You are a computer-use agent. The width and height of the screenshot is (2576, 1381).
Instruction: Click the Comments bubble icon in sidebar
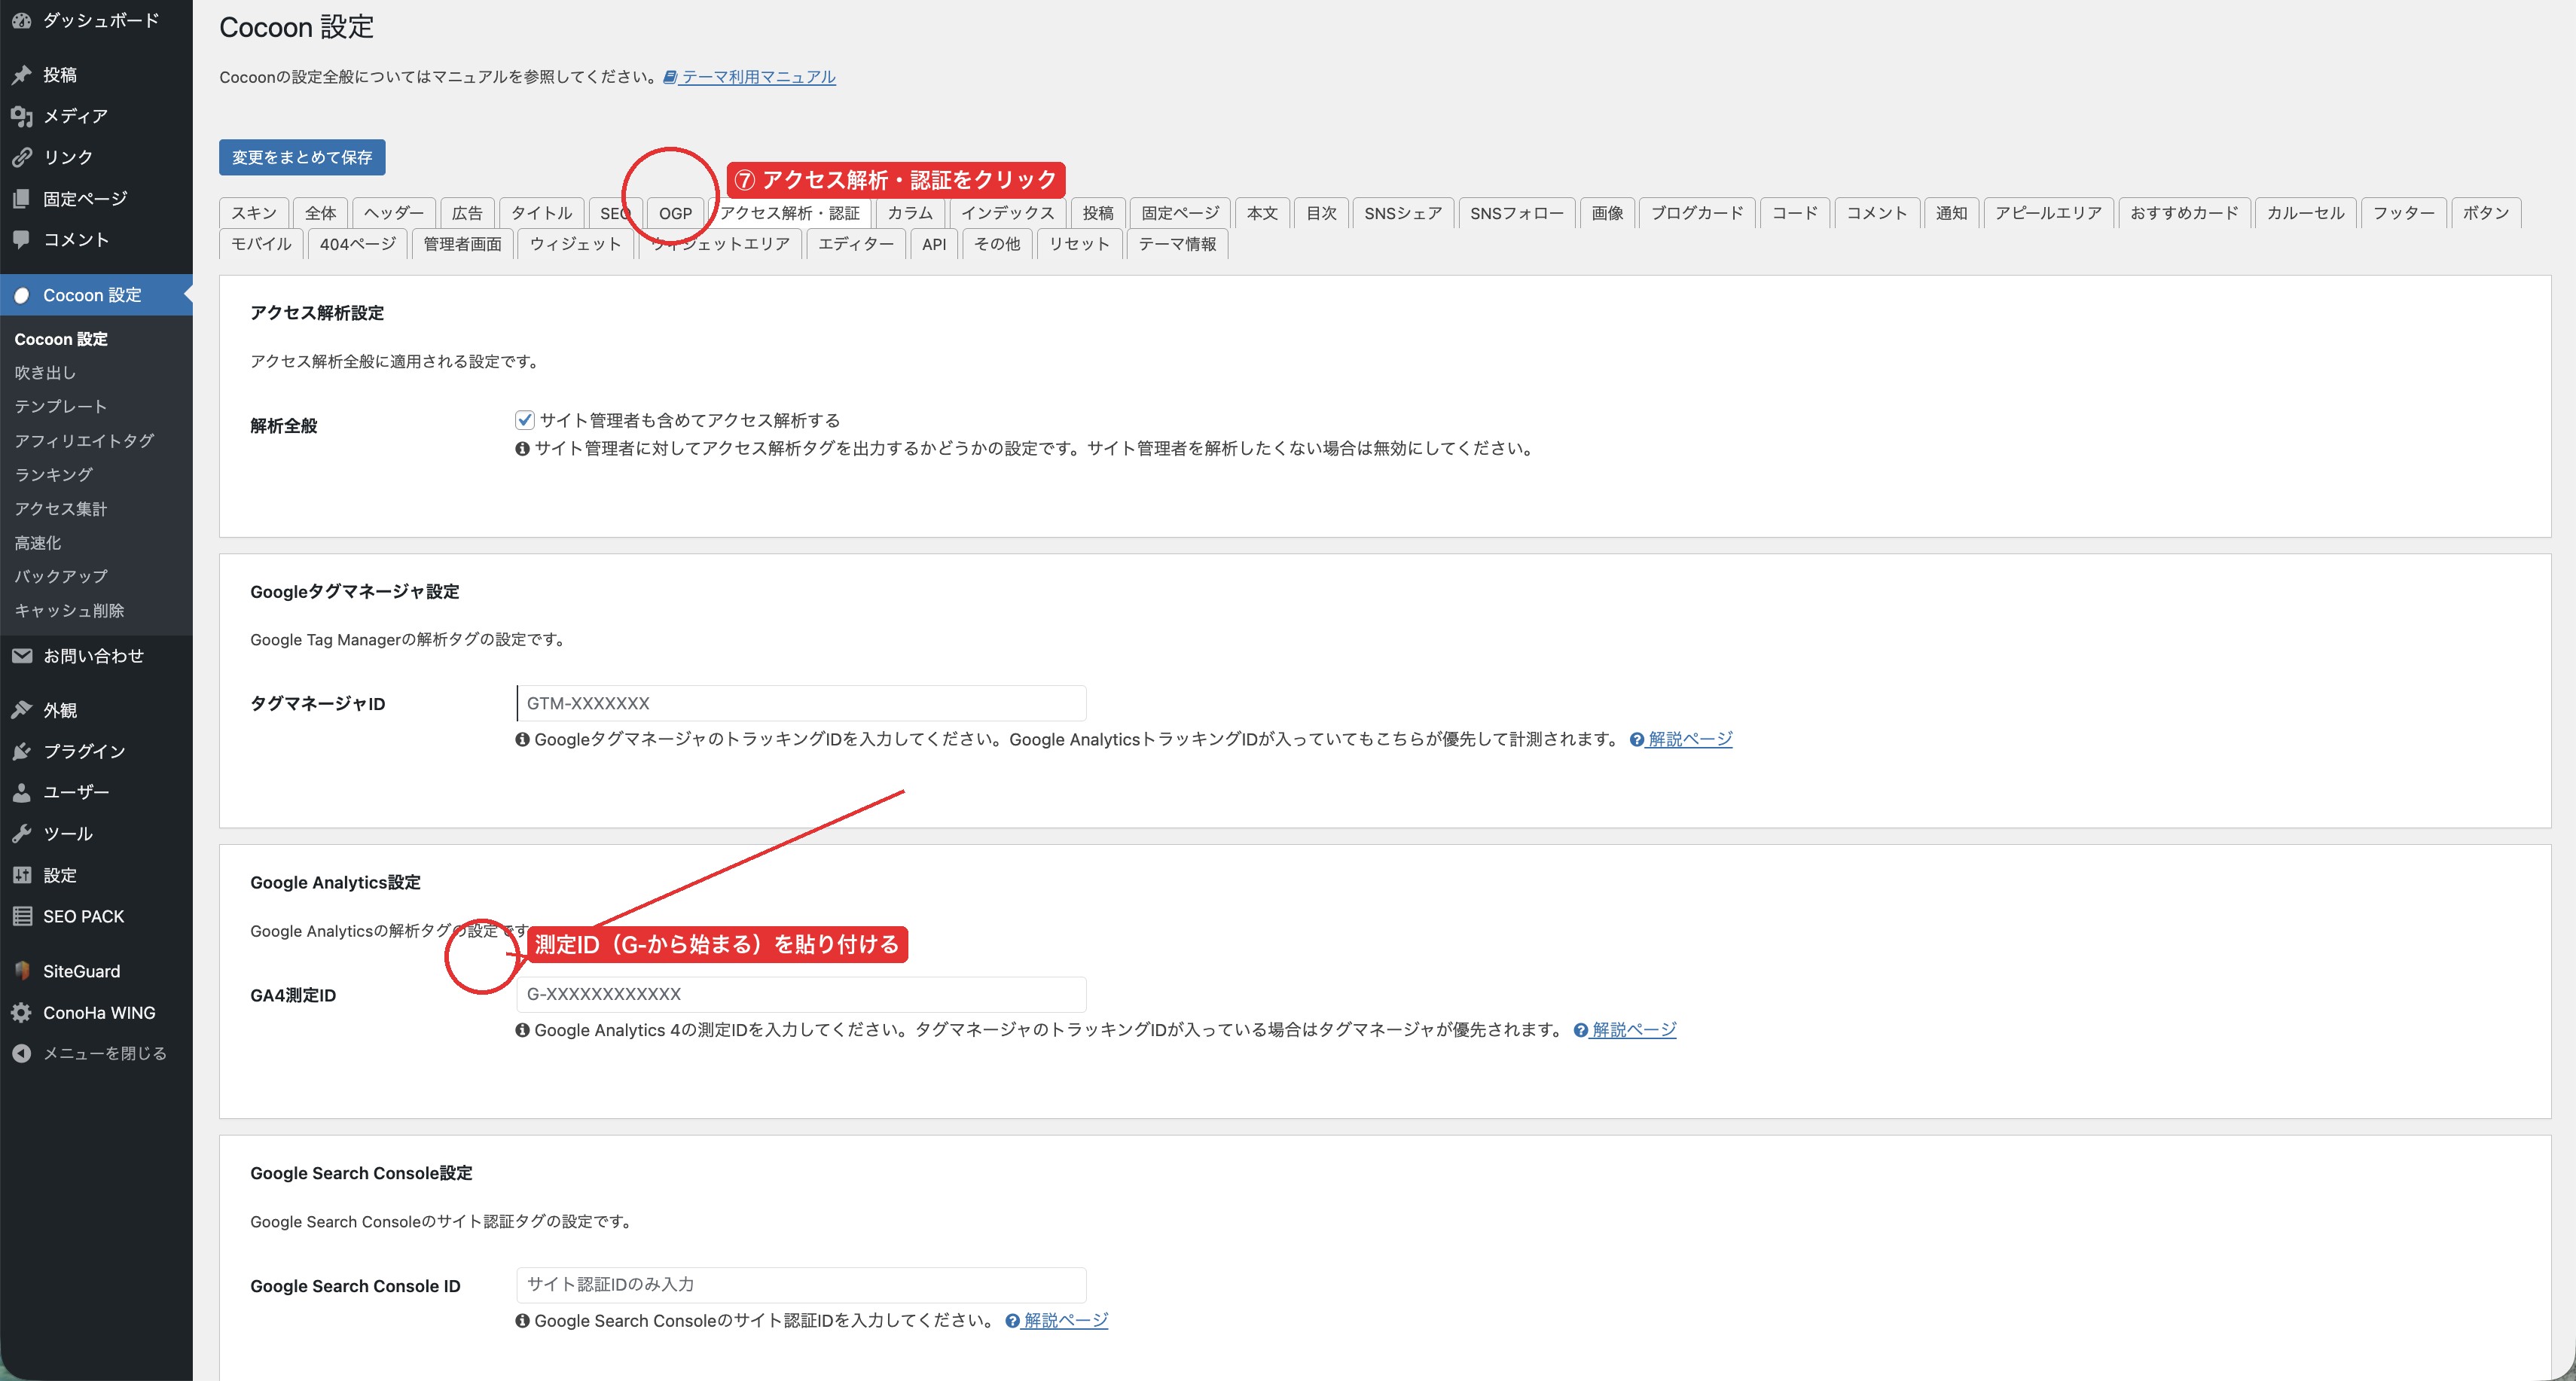21,240
